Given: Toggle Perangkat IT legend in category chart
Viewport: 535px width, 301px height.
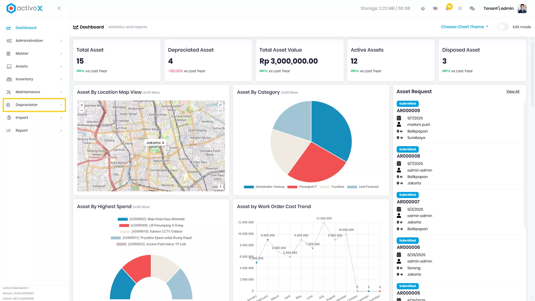Looking at the screenshot, I should (x=302, y=187).
